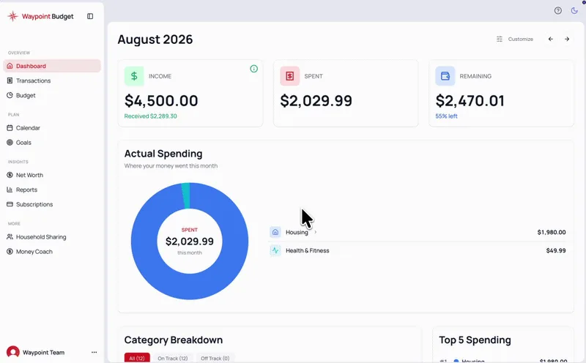Viewport: 586px width, 363px height.
Task: Click the Health & Fitness category label
Action: (308, 250)
